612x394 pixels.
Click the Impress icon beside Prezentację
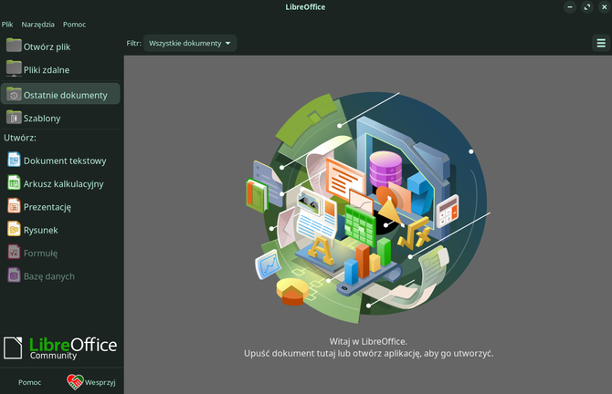[x=14, y=206]
